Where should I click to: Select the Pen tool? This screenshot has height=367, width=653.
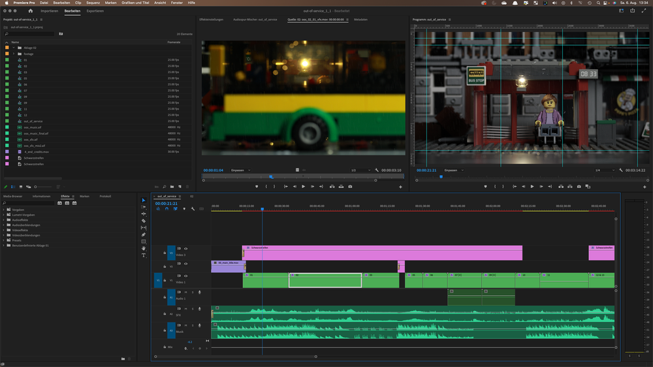click(144, 234)
